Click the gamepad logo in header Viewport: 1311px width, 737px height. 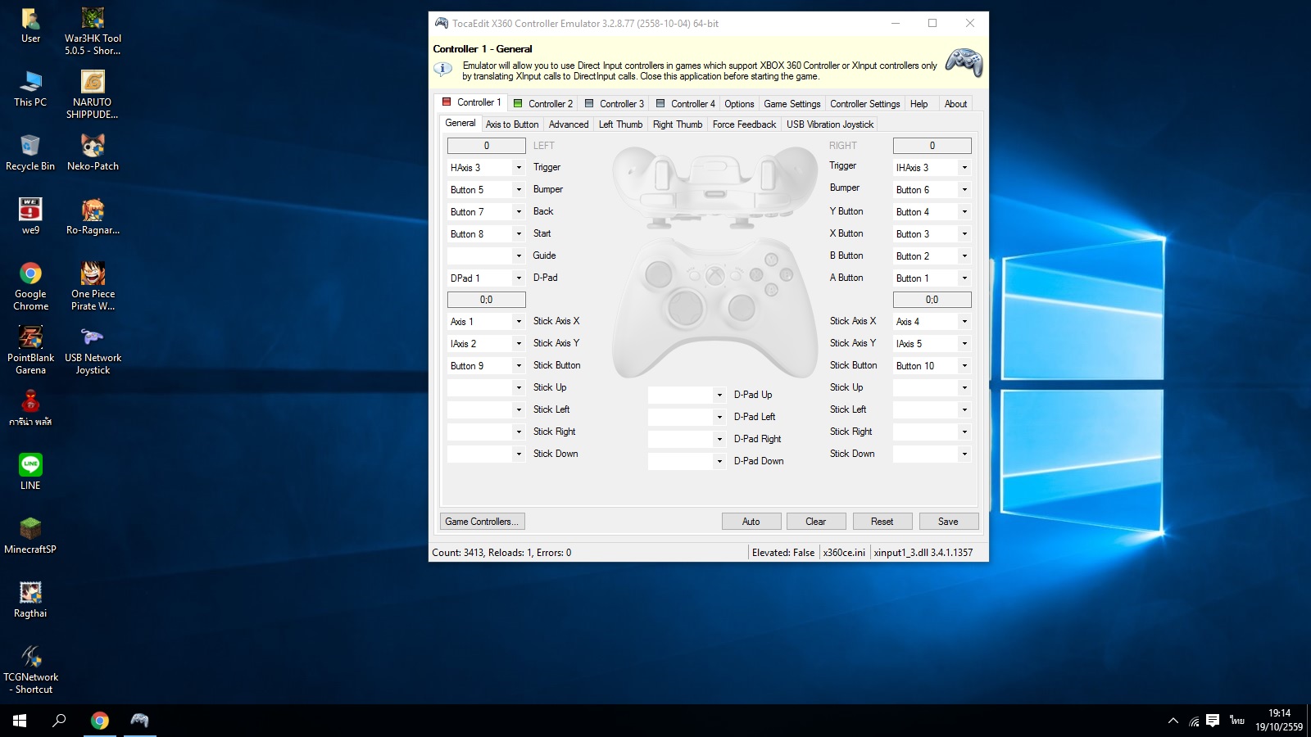pos(964,63)
